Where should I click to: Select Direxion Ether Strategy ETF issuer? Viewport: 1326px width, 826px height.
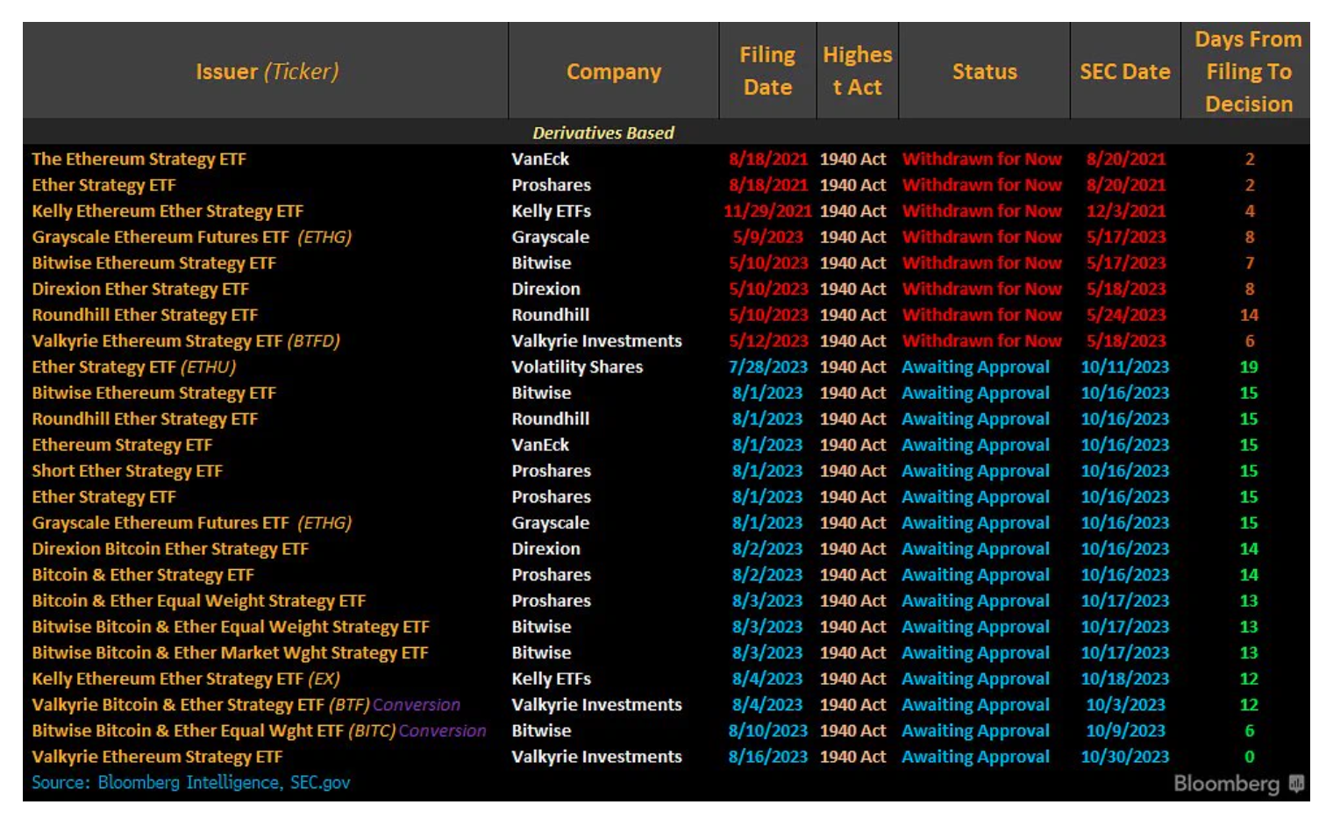click(139, 288)
